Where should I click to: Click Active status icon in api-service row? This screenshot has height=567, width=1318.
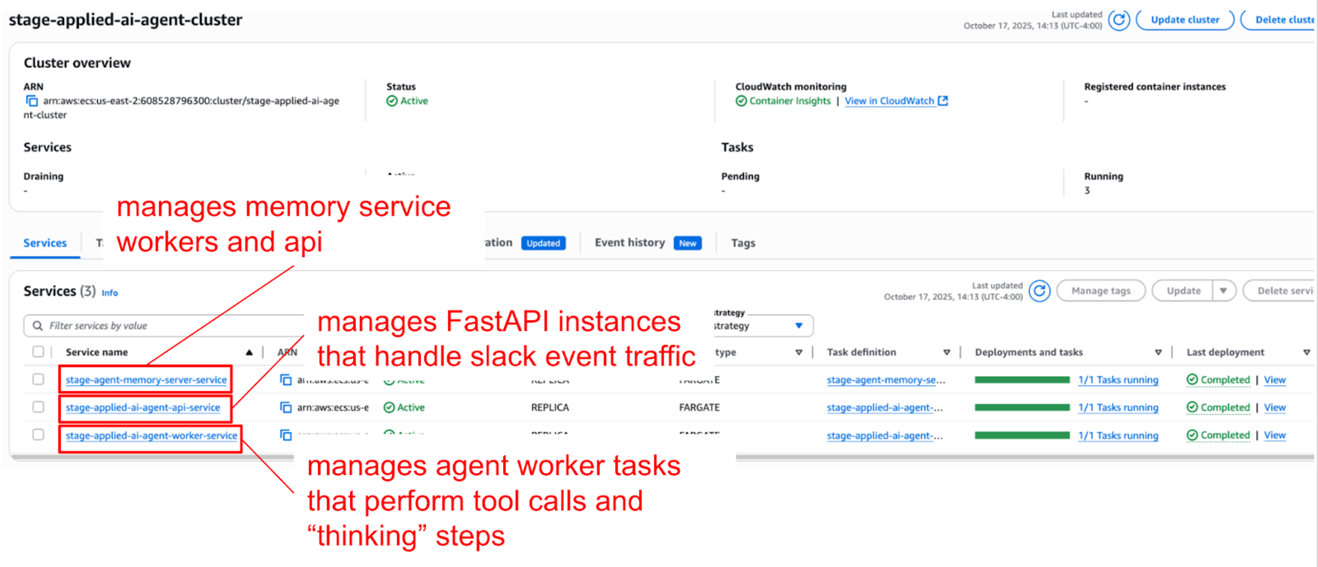pos(389,407)
